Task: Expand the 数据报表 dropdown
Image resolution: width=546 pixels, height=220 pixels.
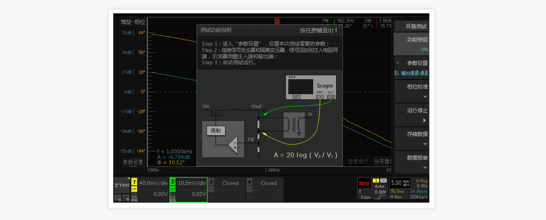Action: [425, 168]
